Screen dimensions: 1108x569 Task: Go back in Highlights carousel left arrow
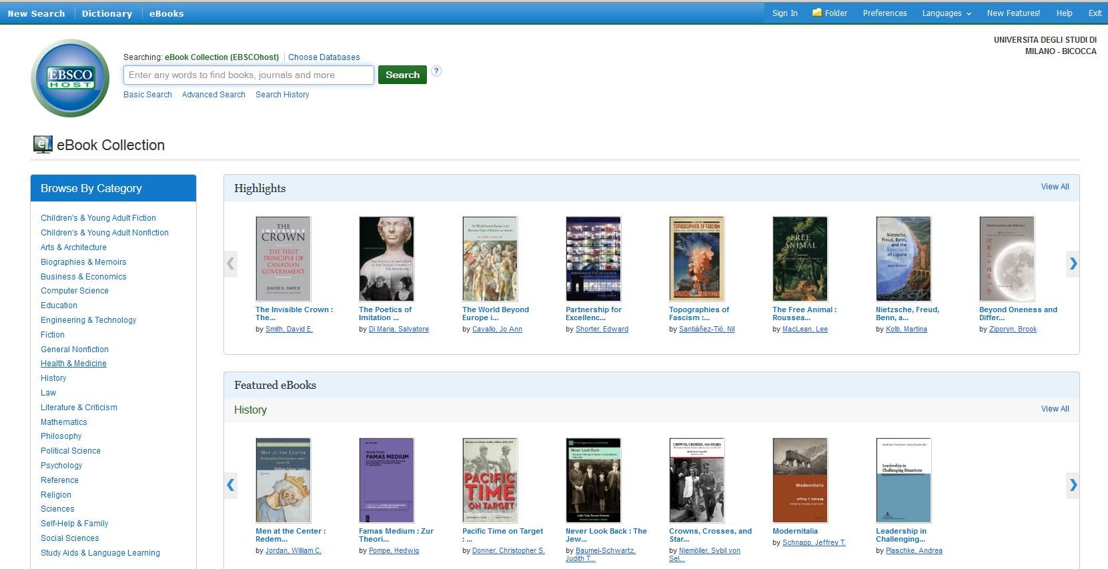pos(230,263)
